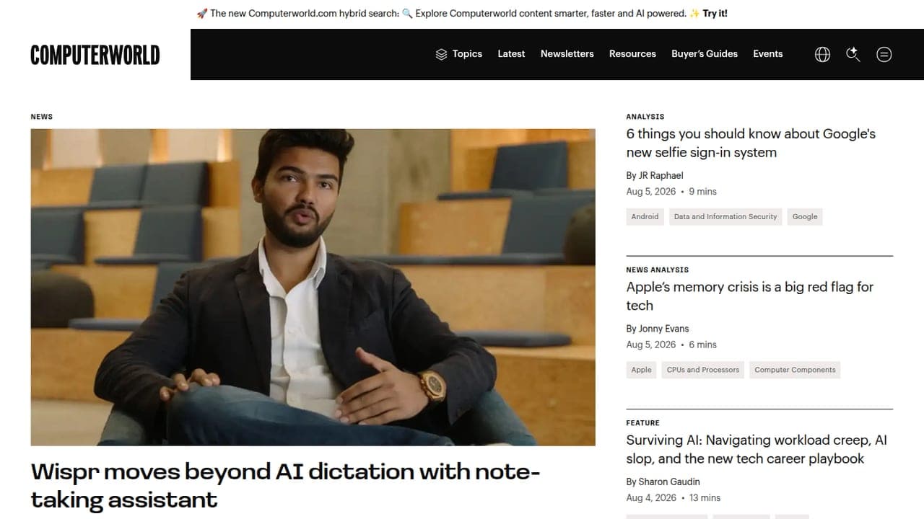Click the Topics stacked-layers icon
924x519 pixels.
click(441, 54)
